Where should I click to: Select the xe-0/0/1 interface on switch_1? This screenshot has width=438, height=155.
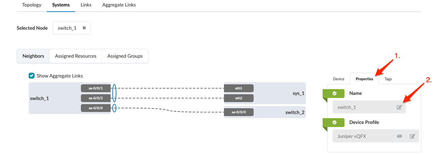(96, 88)
